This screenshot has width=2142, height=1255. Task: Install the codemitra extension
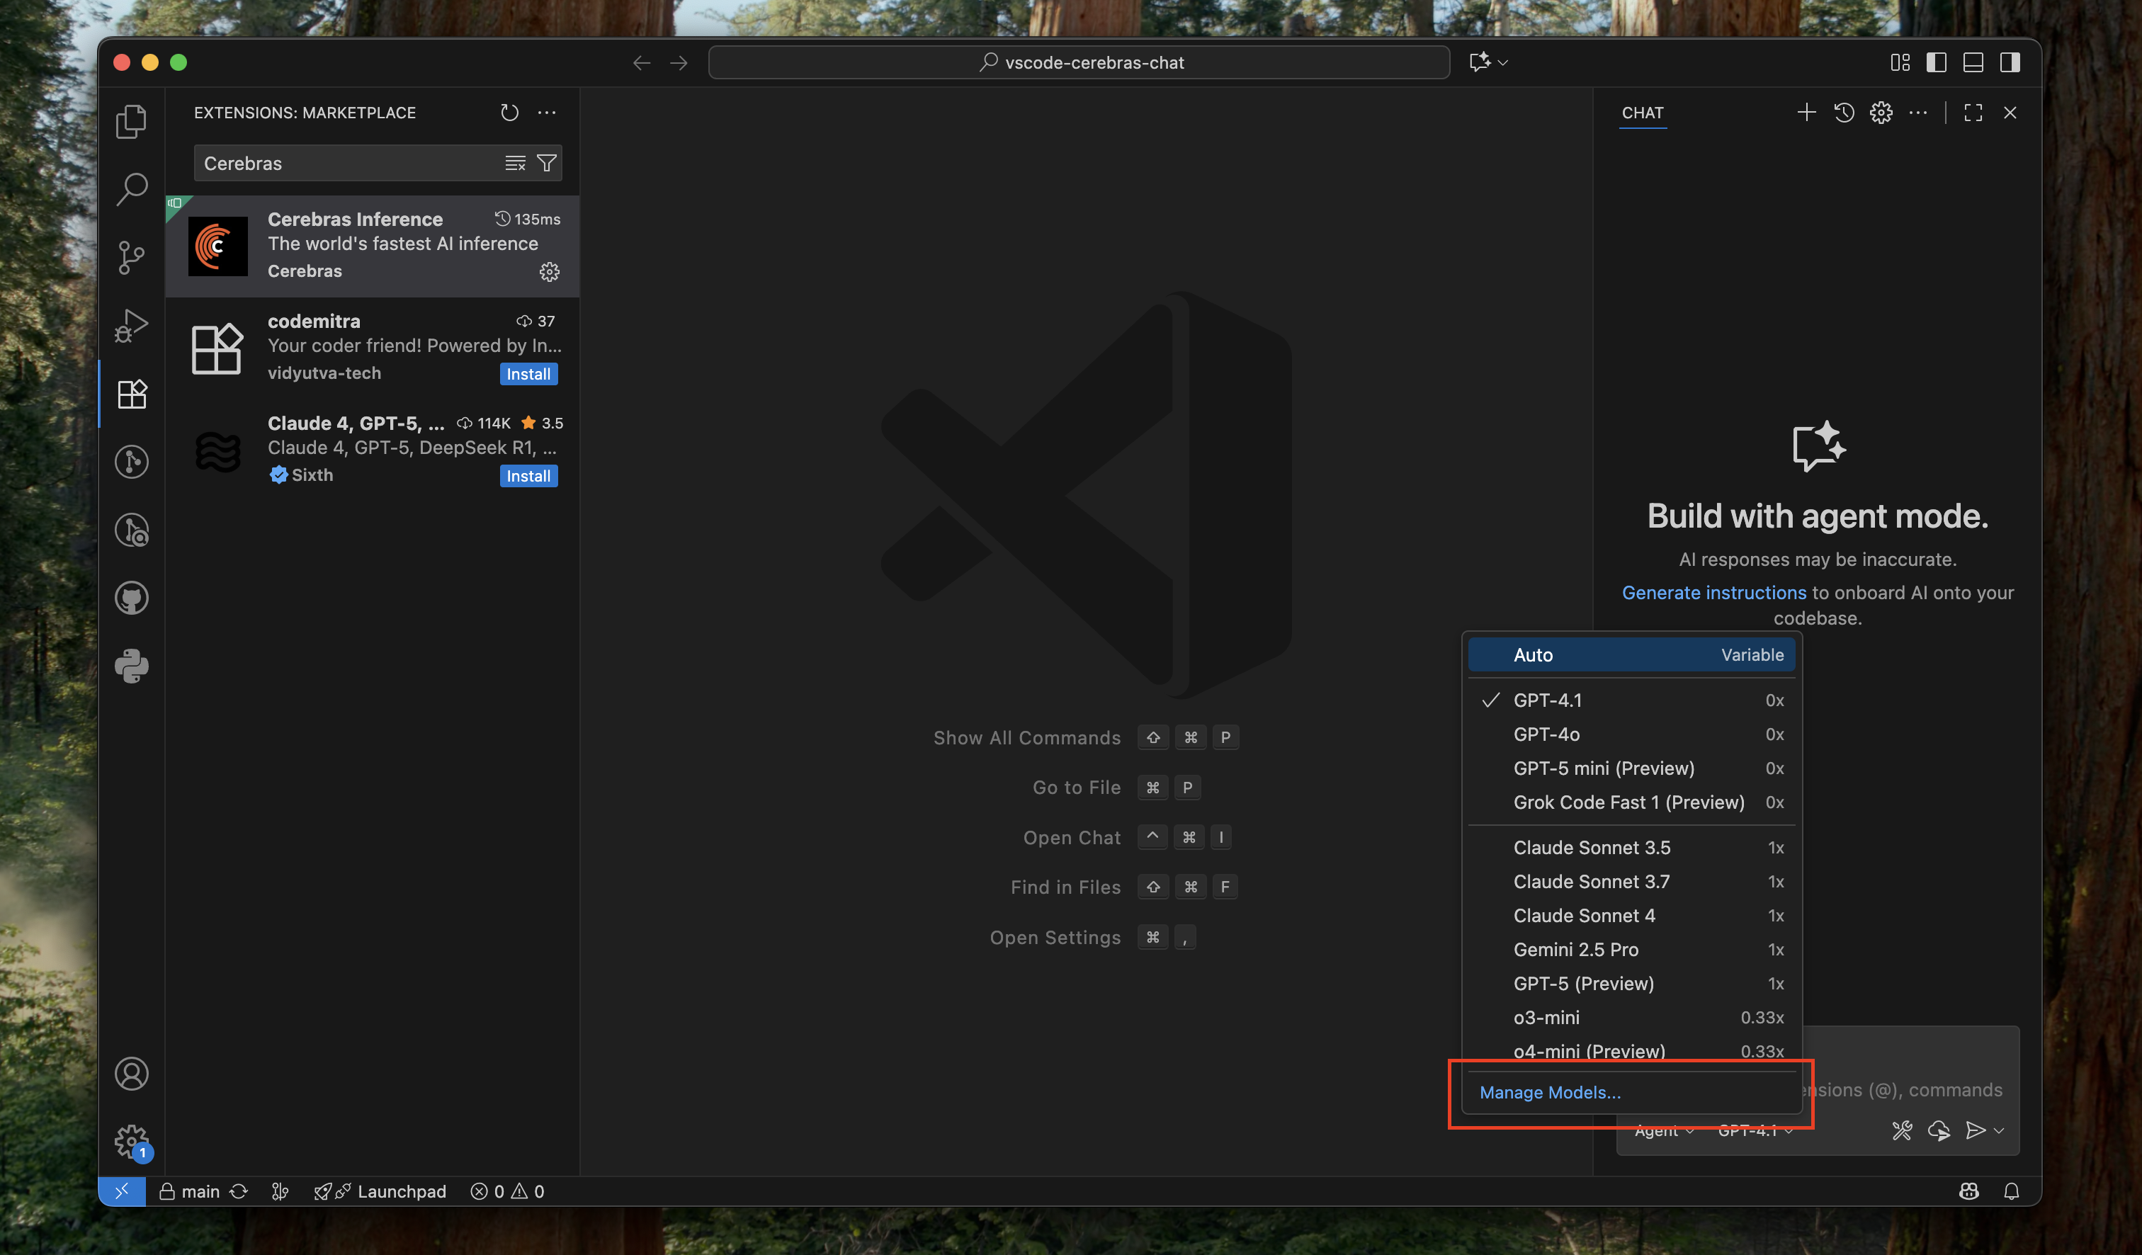[x=528, y=374]
